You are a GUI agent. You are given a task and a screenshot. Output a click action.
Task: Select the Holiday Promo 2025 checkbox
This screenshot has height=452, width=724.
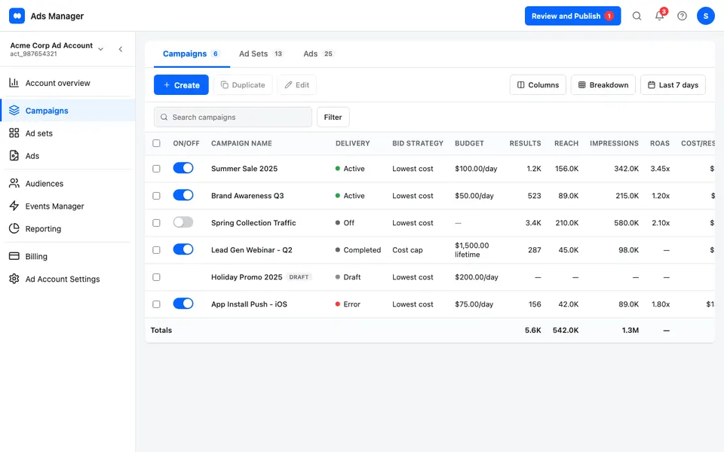(x=157, y=277)
